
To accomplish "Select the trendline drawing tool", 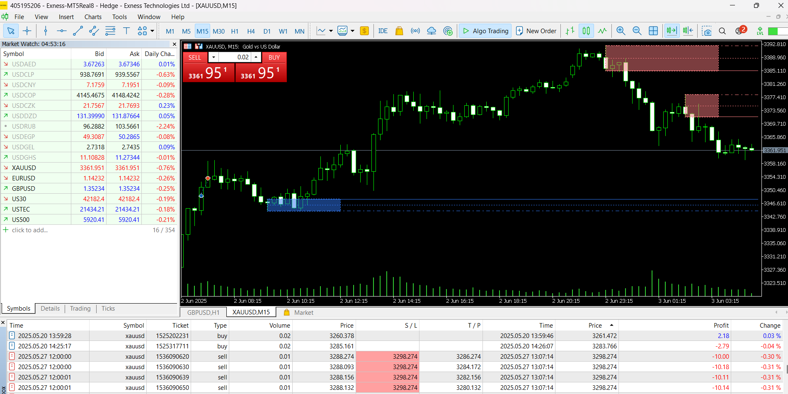I will pos(78,31).
